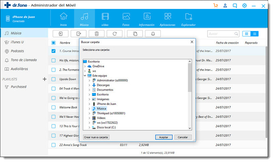
Task: Expand the Disco local (C:) node
Action: (x=89, y=127)
